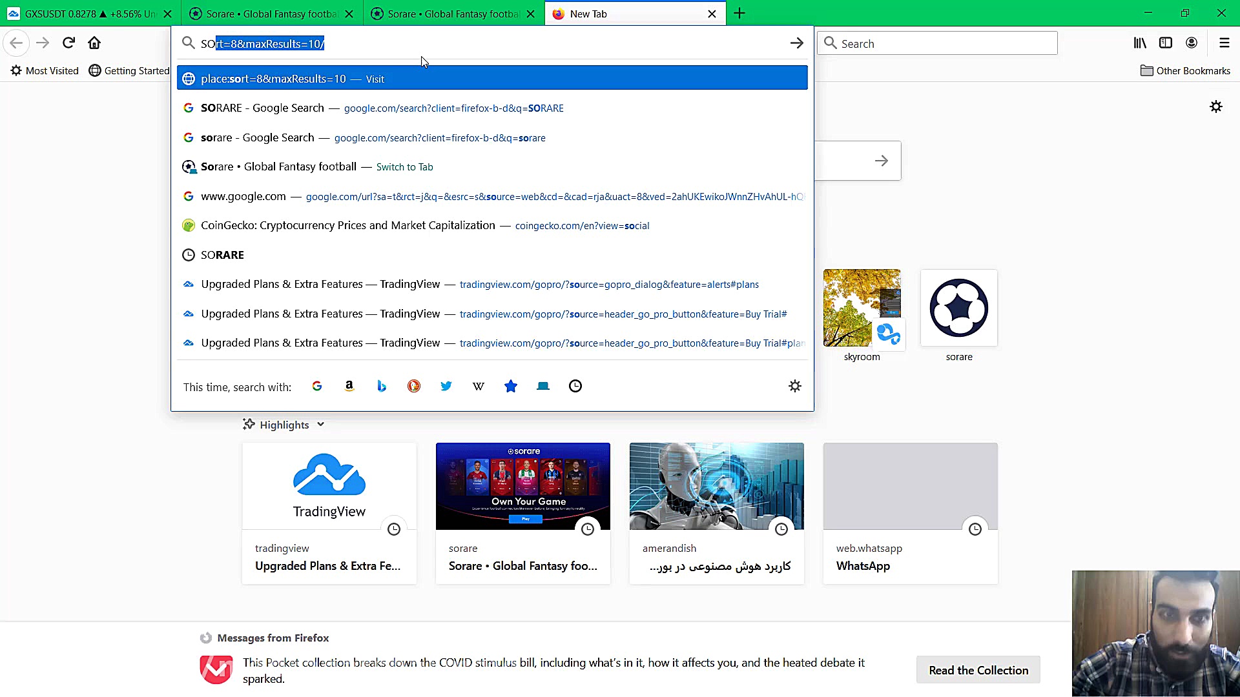Open search settings gear in dropdown
The height and width of the screenshot is (697, 1240).
[795, 386]
